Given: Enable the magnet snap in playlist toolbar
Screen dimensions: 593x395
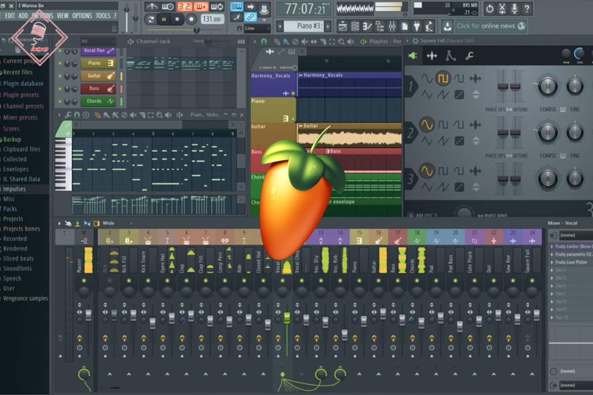Looking at the screenshot, I should tap(264, 42).
